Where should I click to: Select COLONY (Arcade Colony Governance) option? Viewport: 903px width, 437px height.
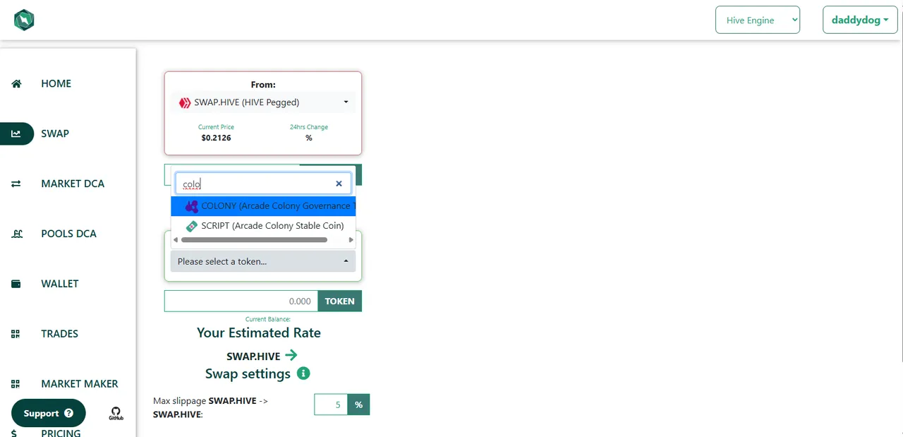(x=263, y=206)
